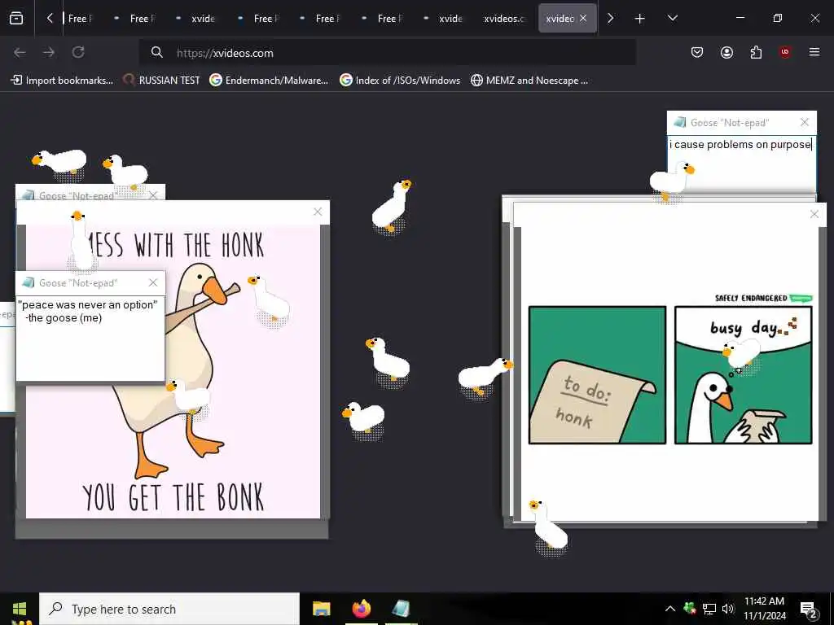Screen dimensions: 834x625
Task: Open the notification center icon
Action: coord(809,610)
